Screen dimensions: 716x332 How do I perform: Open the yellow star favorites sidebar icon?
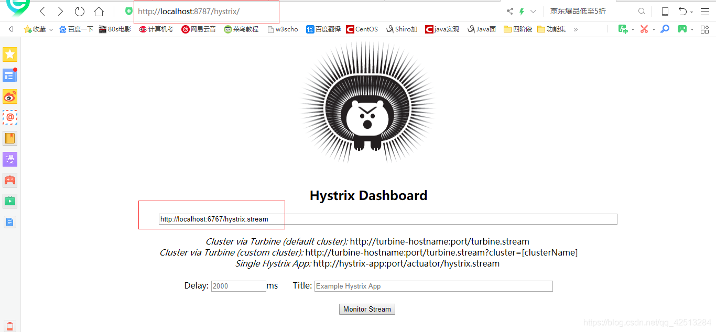(x=10, y=54)
